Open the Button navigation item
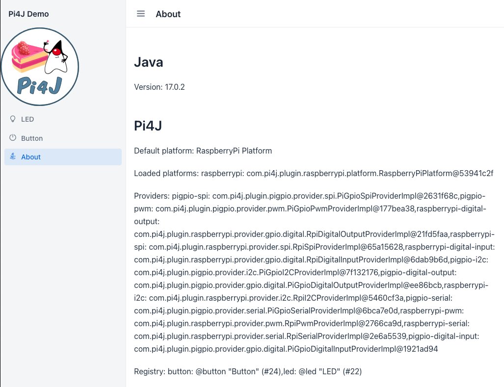The height and width of the screenshot is (387, 504). (63, 138)
